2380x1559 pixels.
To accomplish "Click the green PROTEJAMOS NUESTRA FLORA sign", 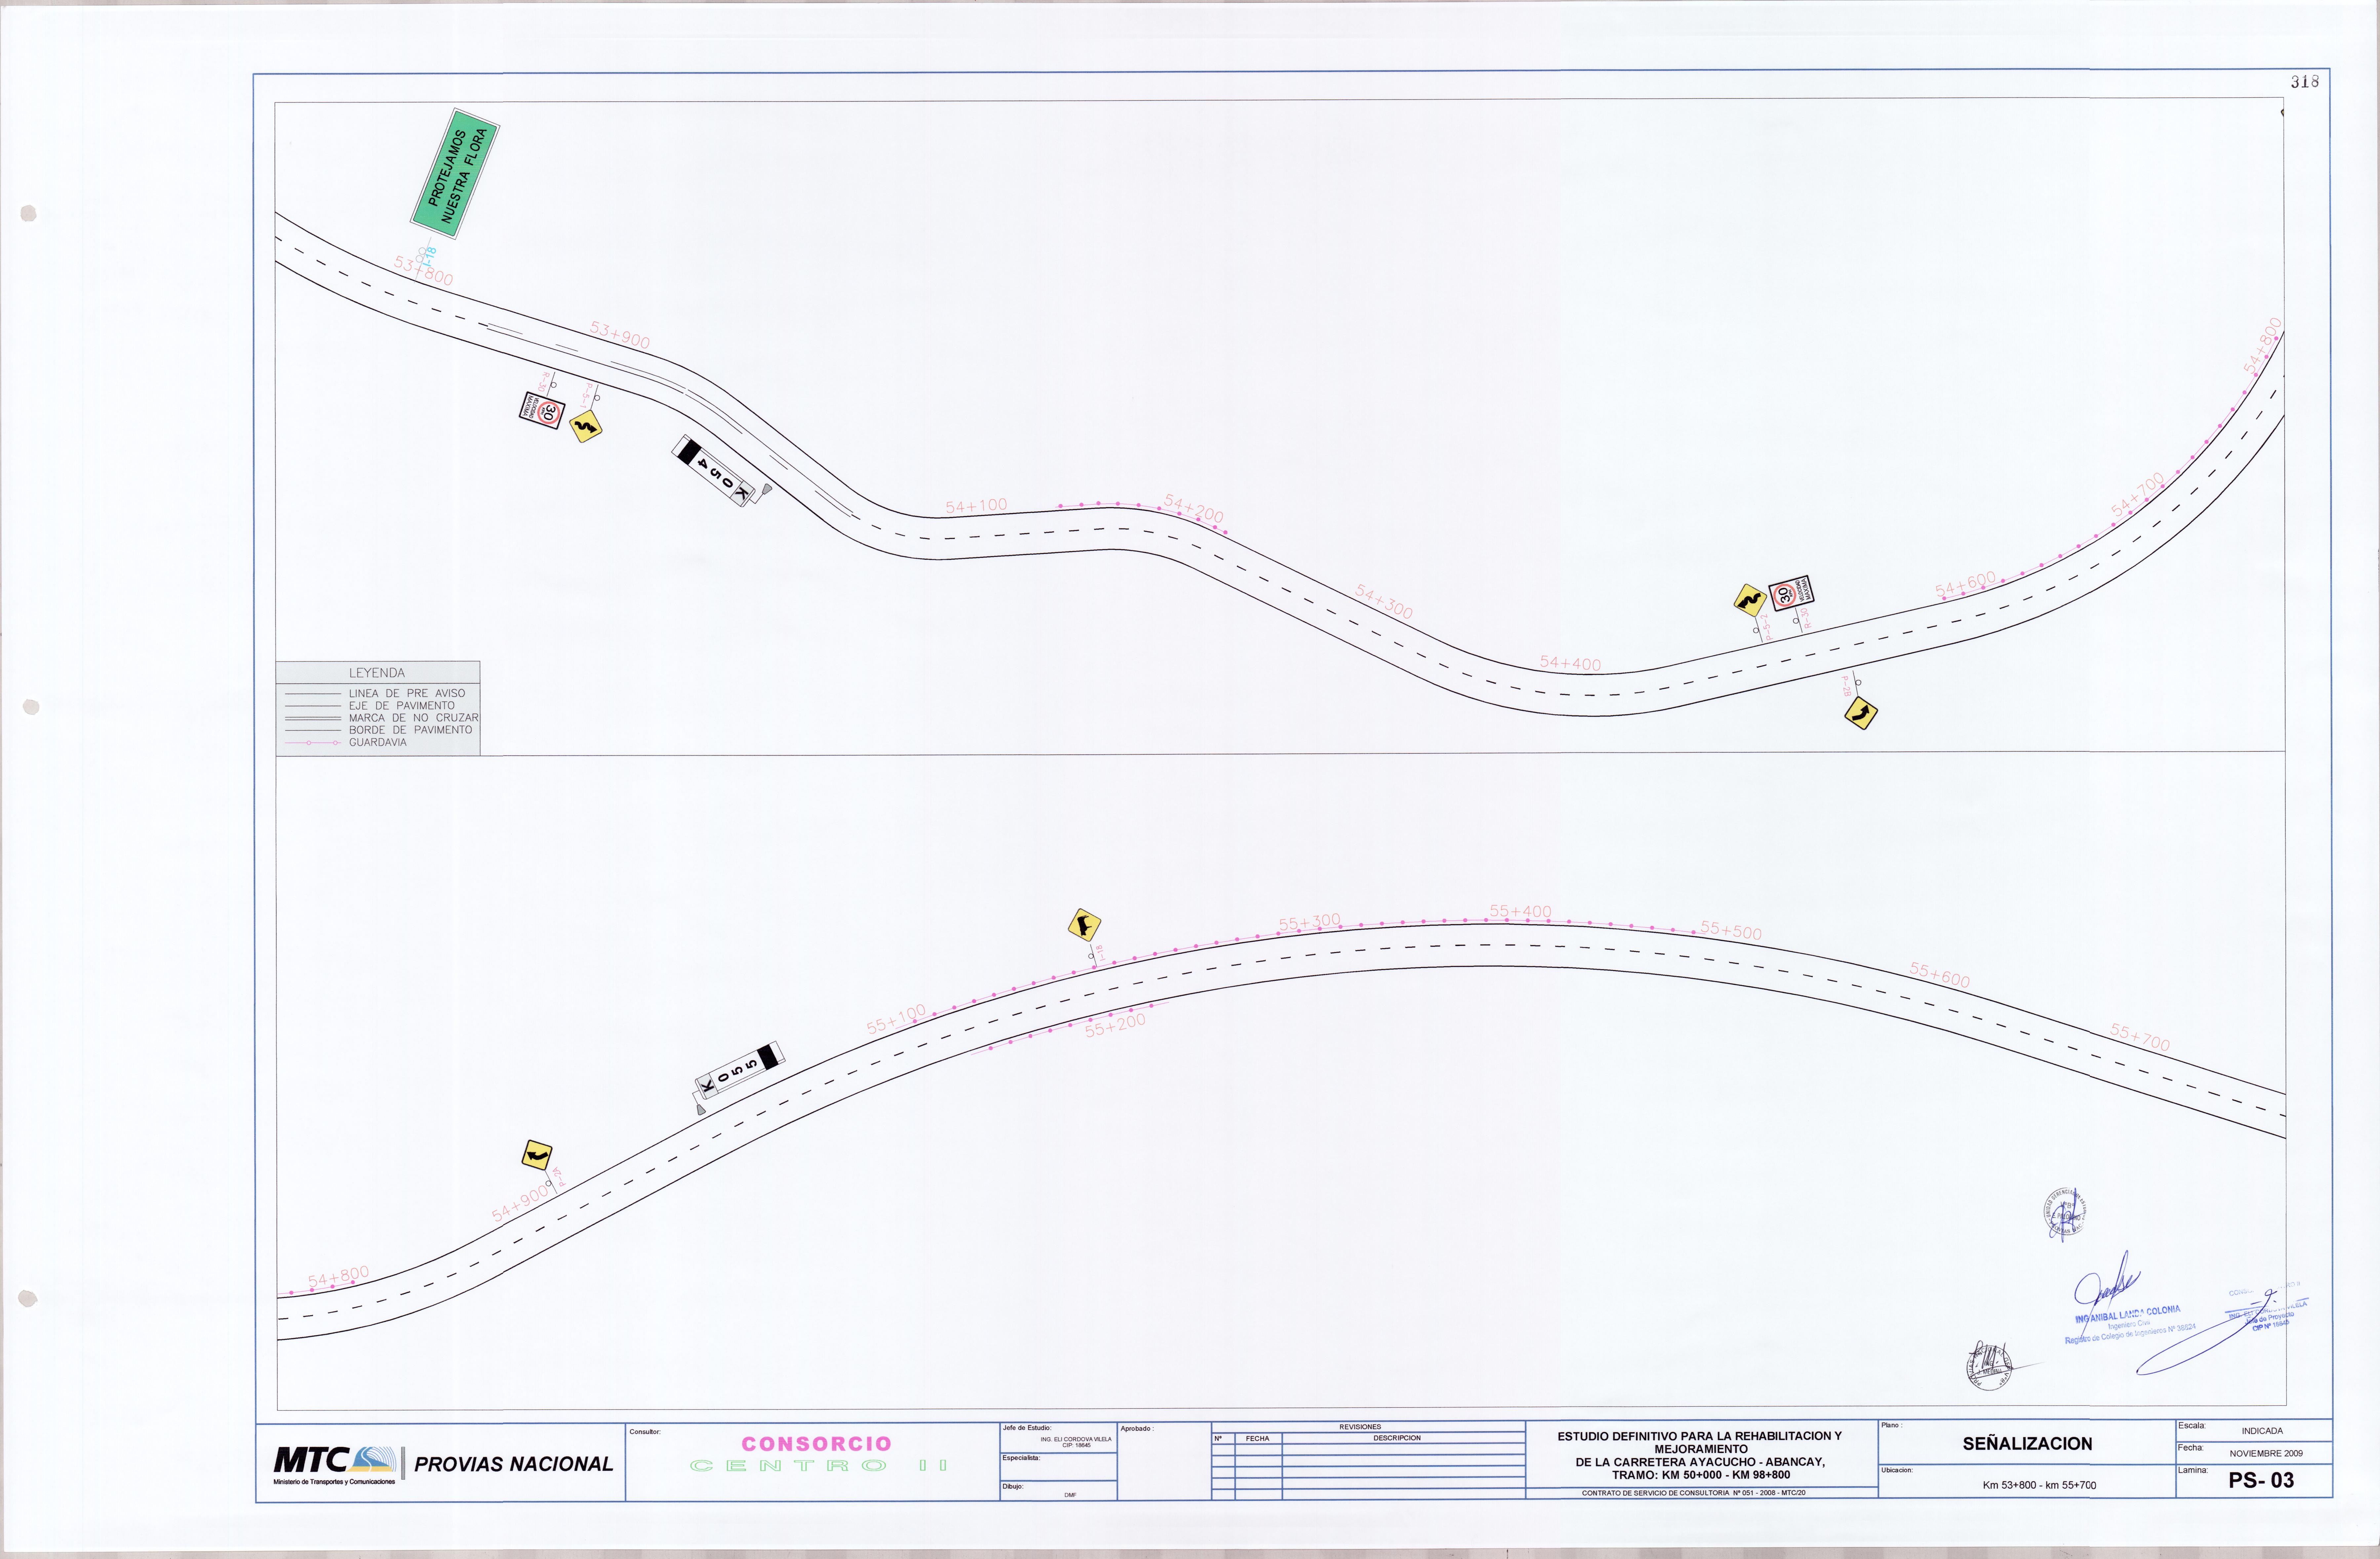I will [455, 174].
